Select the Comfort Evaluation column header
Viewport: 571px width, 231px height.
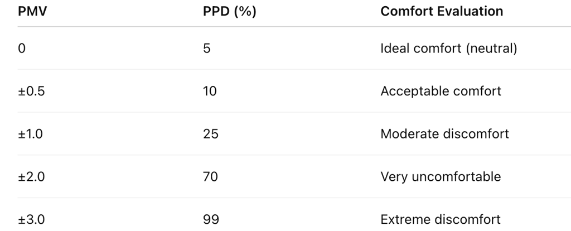coord(442,11)
